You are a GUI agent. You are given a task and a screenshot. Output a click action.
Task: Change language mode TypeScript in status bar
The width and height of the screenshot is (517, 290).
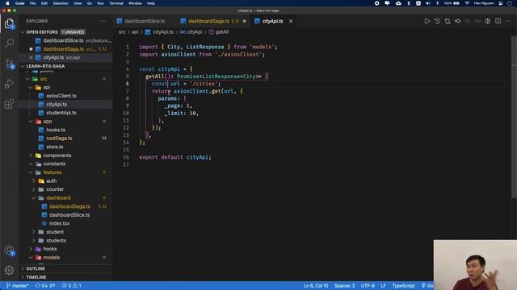click(x=403, y=286)
